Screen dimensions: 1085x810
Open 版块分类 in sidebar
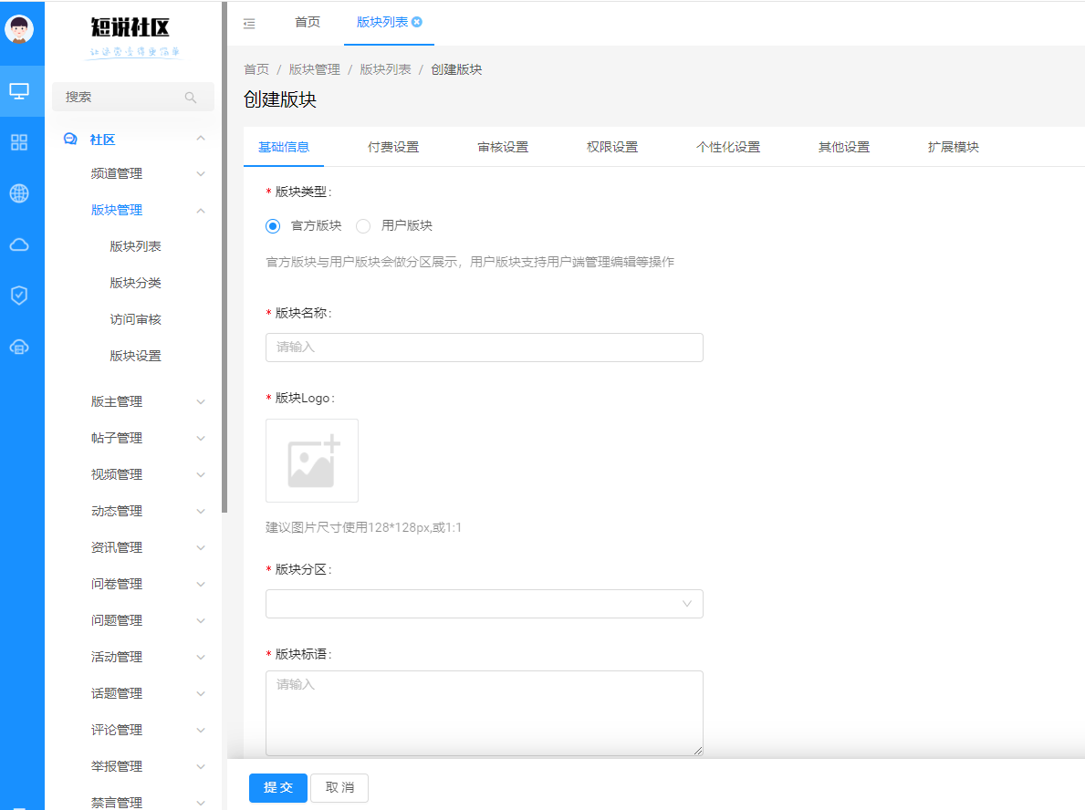click(x=136, y=283)
